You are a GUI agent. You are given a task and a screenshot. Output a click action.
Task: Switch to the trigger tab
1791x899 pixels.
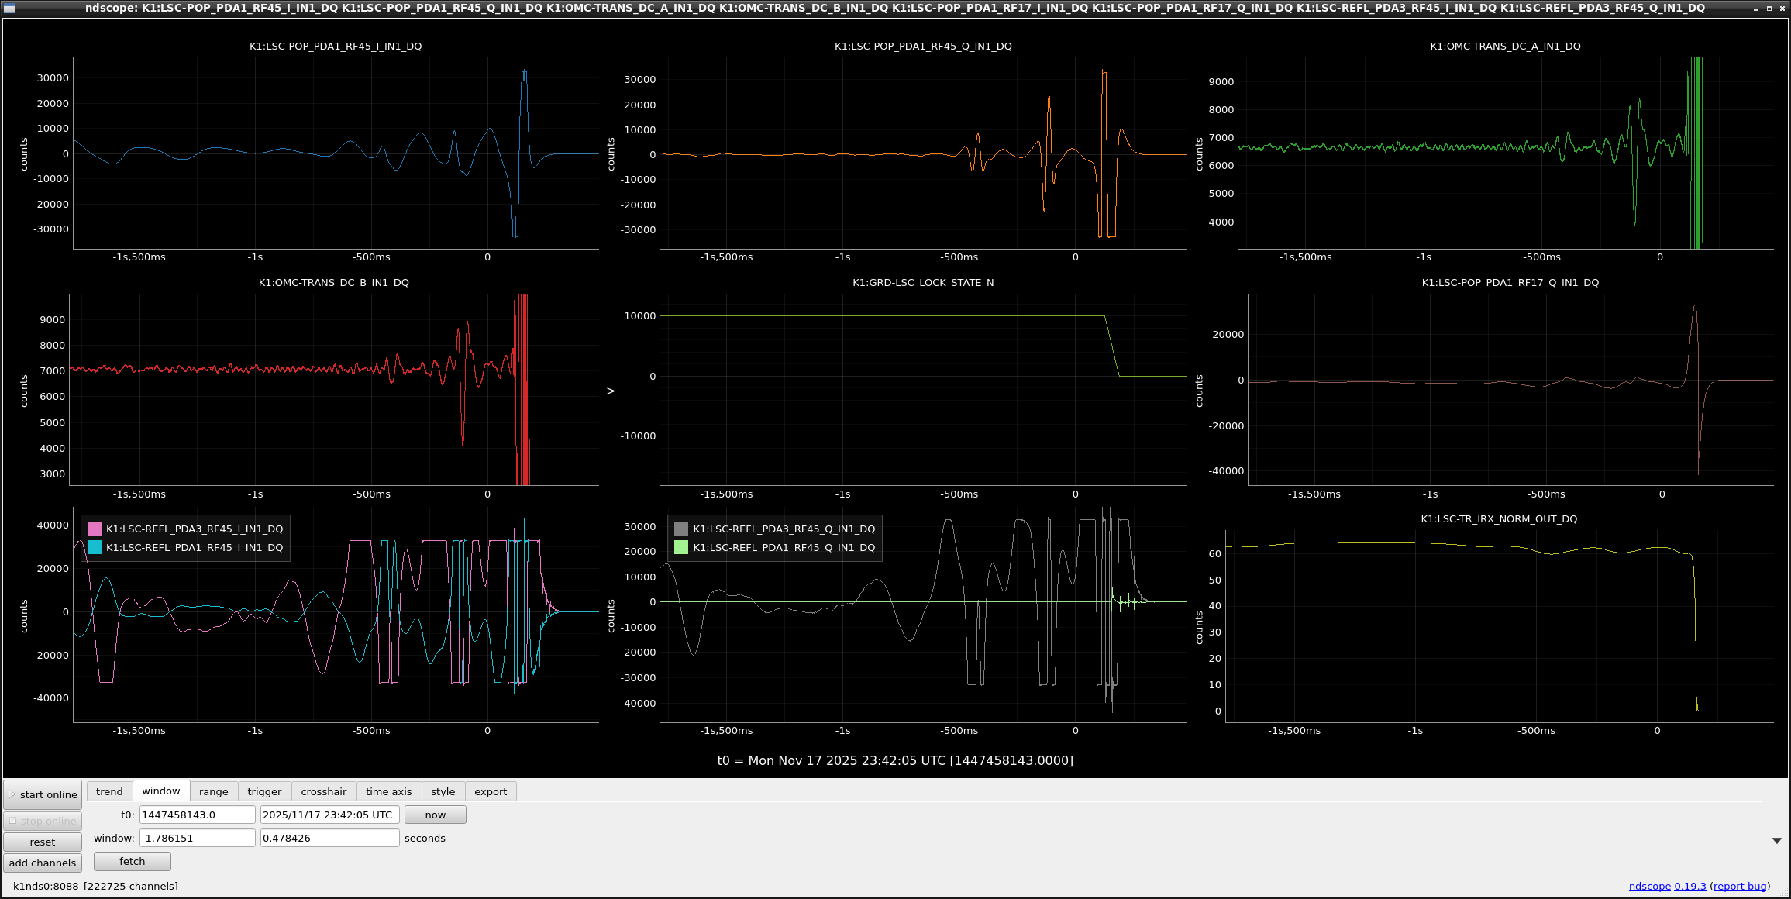click(264, 791)
